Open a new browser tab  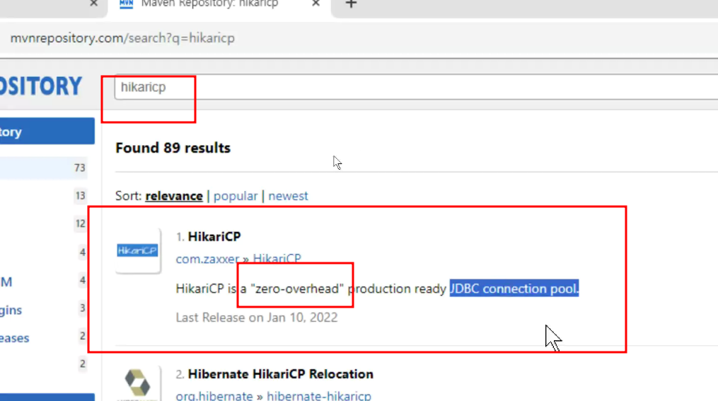(x=351, y=4)
